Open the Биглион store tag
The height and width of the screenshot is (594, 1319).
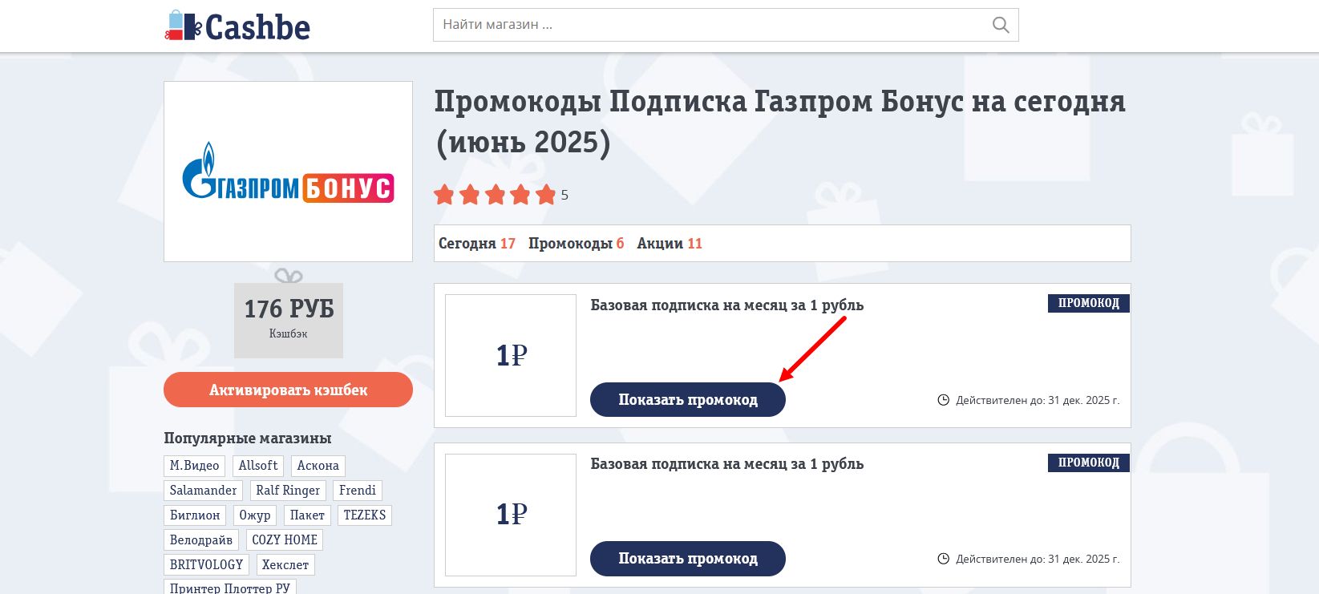(x=195, y=515)
